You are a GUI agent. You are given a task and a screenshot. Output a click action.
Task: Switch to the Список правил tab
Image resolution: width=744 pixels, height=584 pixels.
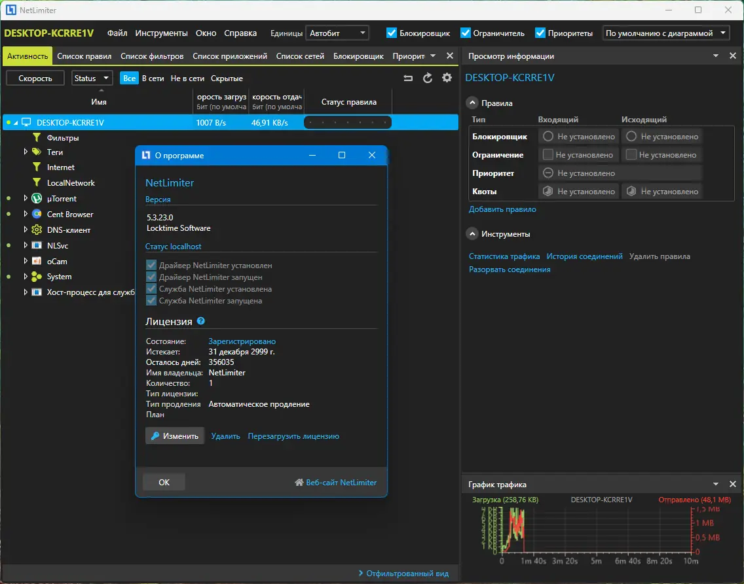click(x=84, y=56)
